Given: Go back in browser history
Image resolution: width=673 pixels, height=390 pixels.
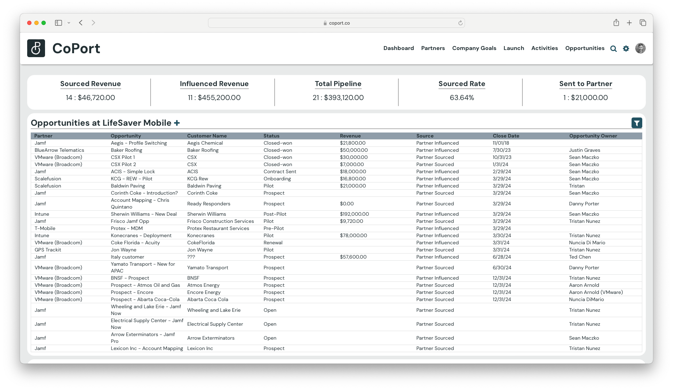Looking at the screenshot, I should click(x=81, y=23).
